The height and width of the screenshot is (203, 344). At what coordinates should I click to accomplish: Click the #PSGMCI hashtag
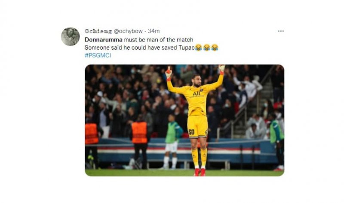98,56
